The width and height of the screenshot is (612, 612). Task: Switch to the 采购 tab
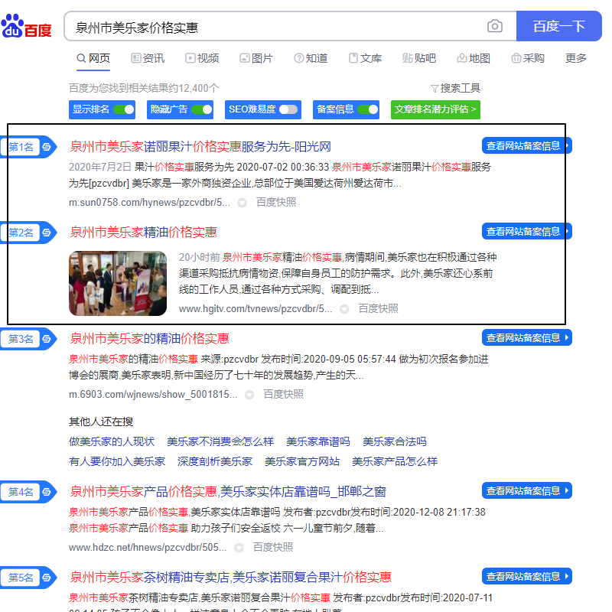point(528,59)
